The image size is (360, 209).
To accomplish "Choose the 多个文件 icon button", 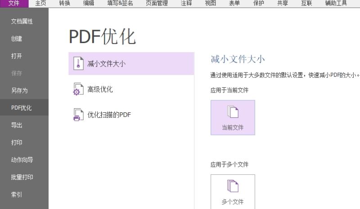I will pyautogui.click(x=233, y=192).
